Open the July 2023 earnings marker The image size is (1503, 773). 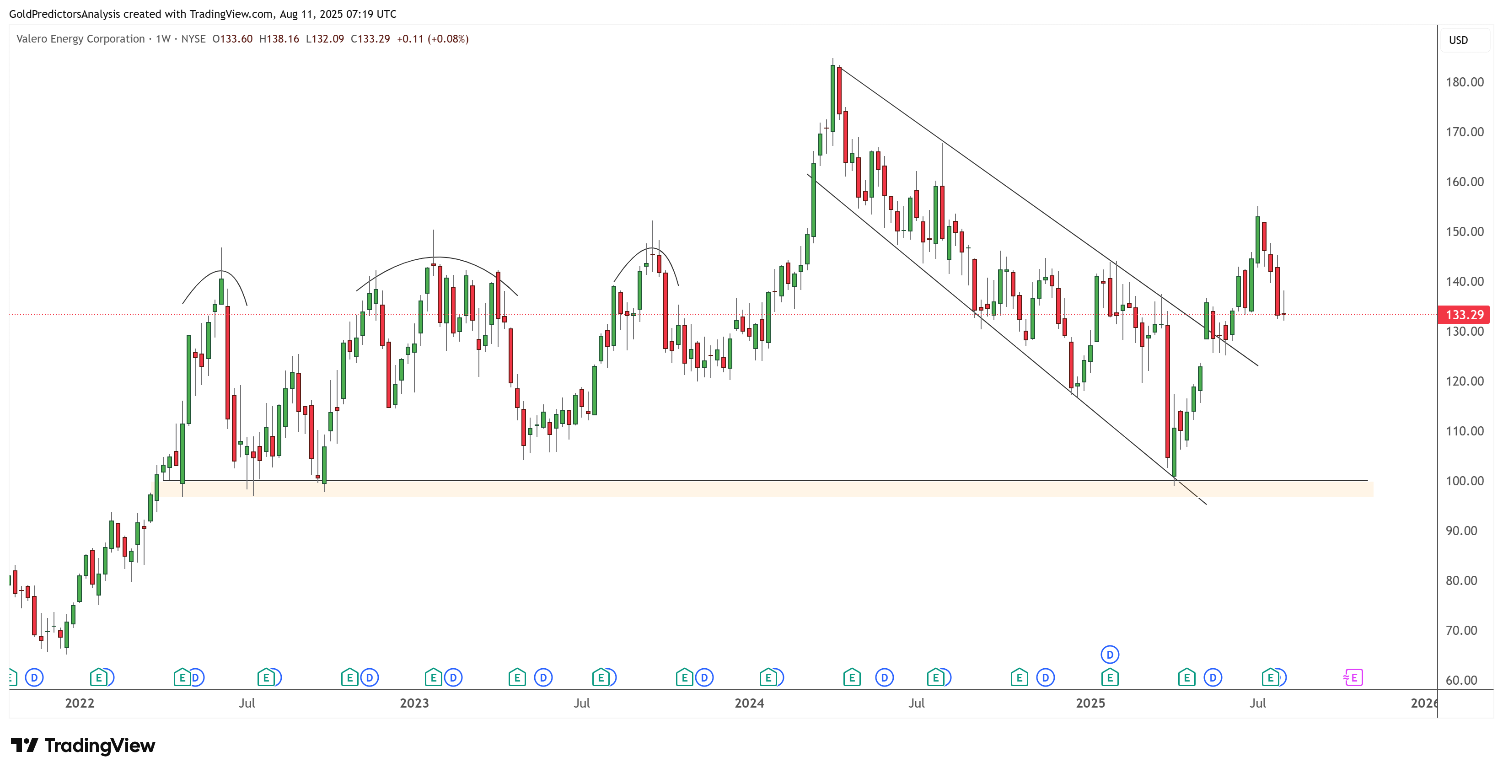coord(601,677)
